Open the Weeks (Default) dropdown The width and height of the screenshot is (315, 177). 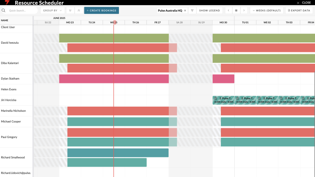point(267,11)
